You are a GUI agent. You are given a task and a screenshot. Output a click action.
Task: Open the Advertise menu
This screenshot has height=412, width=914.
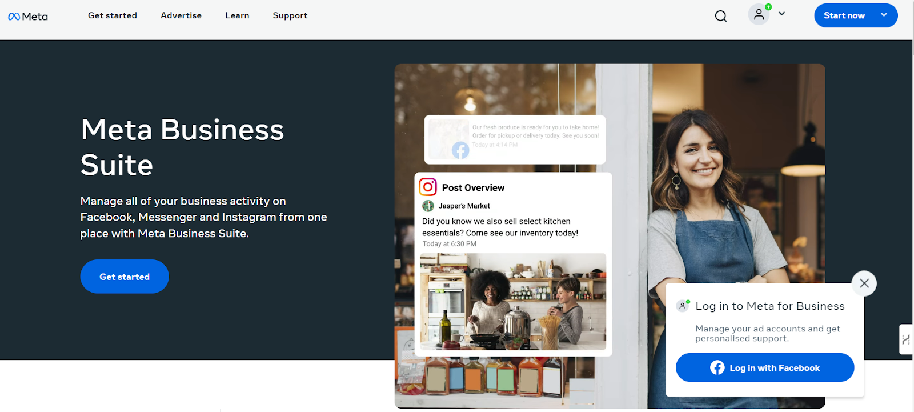point(181,15)
